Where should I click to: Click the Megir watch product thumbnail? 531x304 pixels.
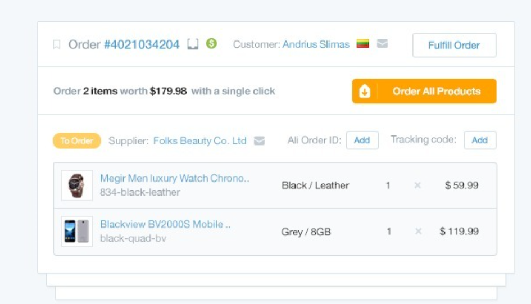click(77, 185)
